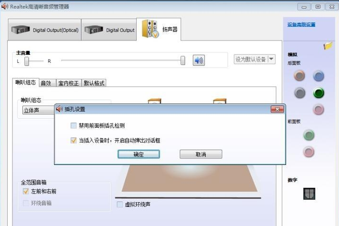Click the main volume slider track

pos(121,61)
